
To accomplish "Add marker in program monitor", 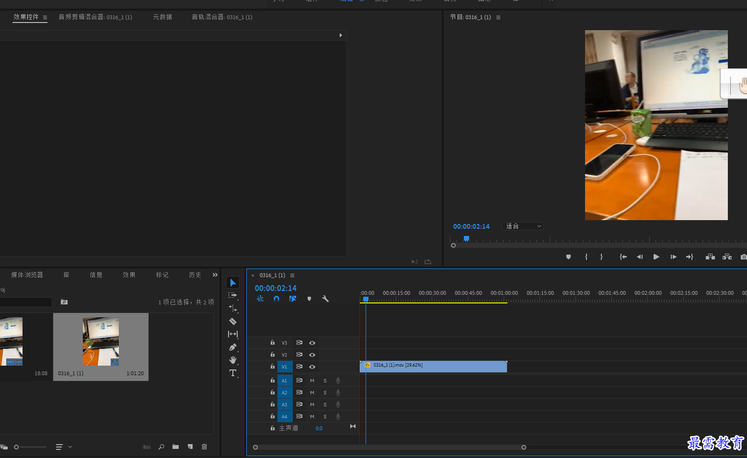I will [x=568, y=257].
